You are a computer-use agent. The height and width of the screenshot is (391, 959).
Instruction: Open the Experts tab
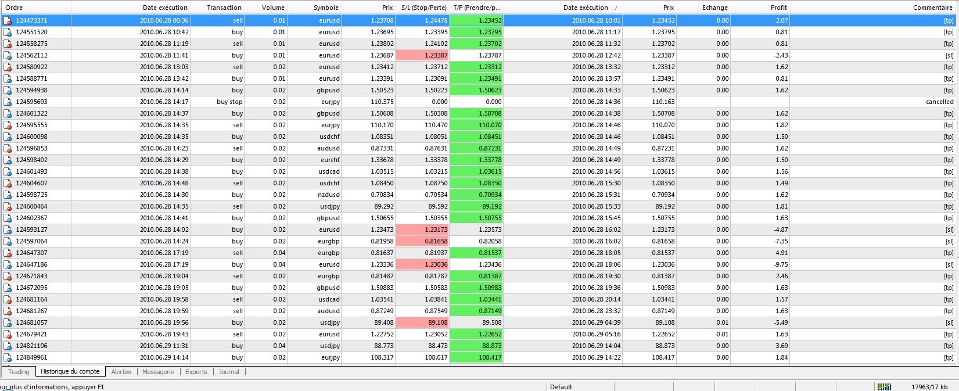(196, 372)
